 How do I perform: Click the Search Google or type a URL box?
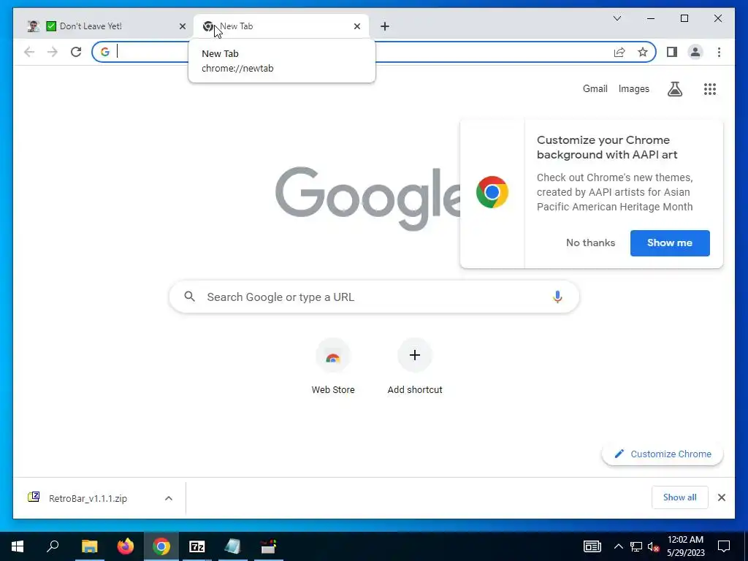pos(374,297)
